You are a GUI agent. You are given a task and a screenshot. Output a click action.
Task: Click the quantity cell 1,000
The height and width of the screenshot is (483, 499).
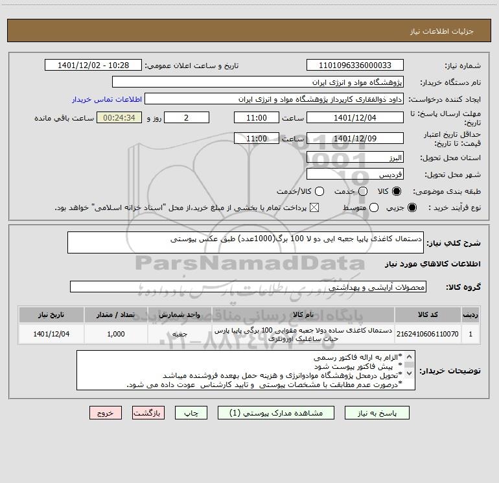(x=116, y=334)
